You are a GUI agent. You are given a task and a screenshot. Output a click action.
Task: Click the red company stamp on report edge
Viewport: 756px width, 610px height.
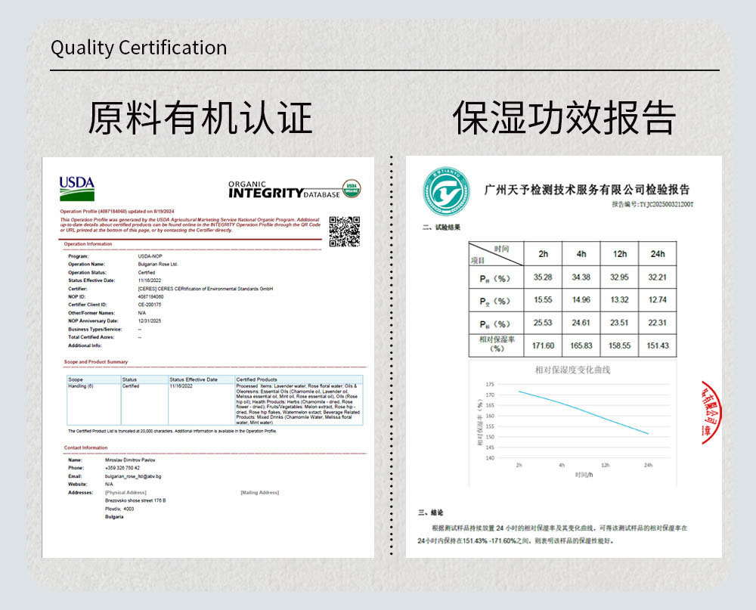coord(711,412)
